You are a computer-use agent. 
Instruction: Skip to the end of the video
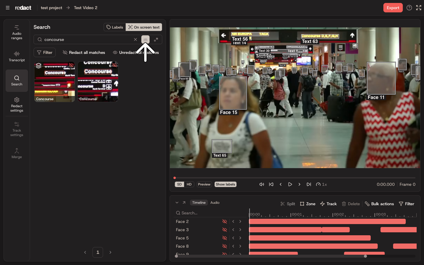pos(309,184)
